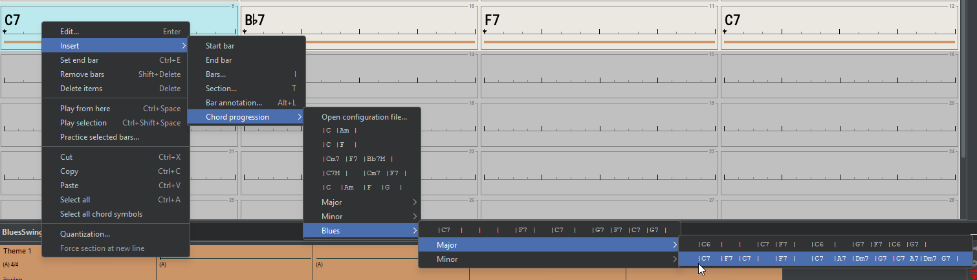Select Set end bar menu entry
Screen dimensions: 977x280
coord(79,60)
